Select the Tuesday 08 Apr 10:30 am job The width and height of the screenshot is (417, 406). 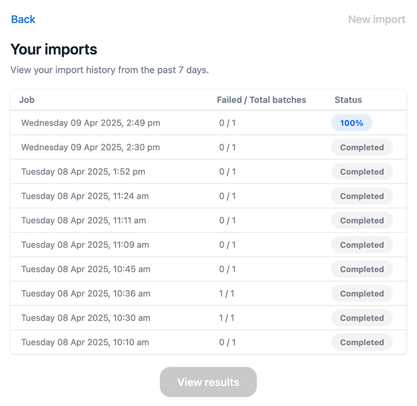click(x=85, y=318)
